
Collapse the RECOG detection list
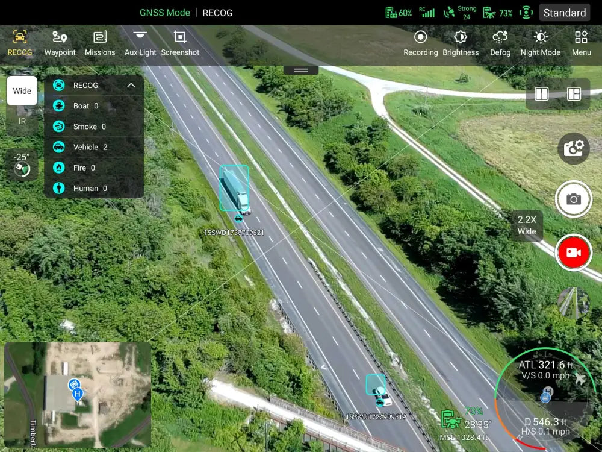tap(131, 86)
